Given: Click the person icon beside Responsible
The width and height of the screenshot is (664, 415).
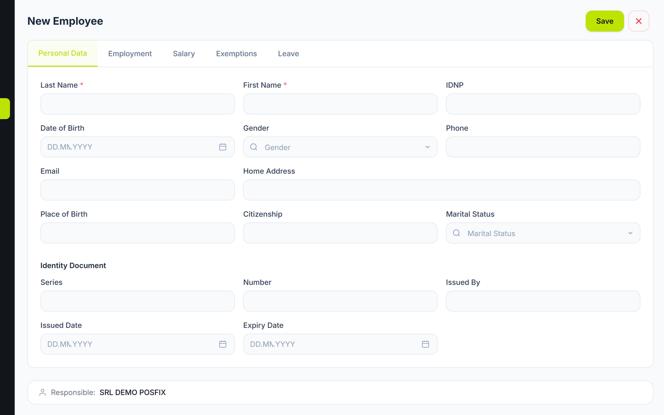Looking at the screenshot, I should (x=42, y=392).
